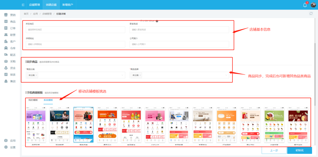Select the 仓库 warehouse icon in sidebar
This screenshot has height=157, width=318.
coord(6,48)
